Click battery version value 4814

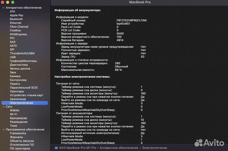point(120,40)
